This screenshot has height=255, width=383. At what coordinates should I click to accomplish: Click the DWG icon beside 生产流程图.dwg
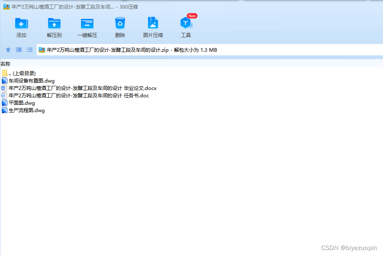coord(5,110)
